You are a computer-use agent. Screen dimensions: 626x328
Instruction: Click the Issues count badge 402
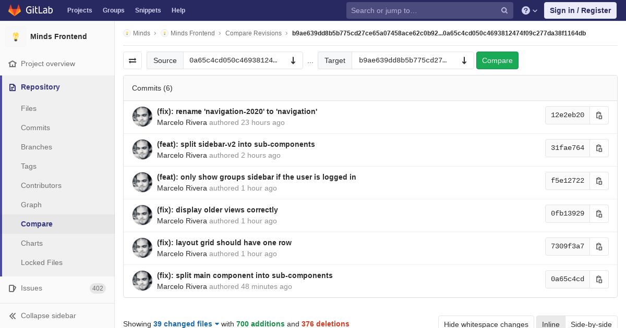tap(98, 288)
